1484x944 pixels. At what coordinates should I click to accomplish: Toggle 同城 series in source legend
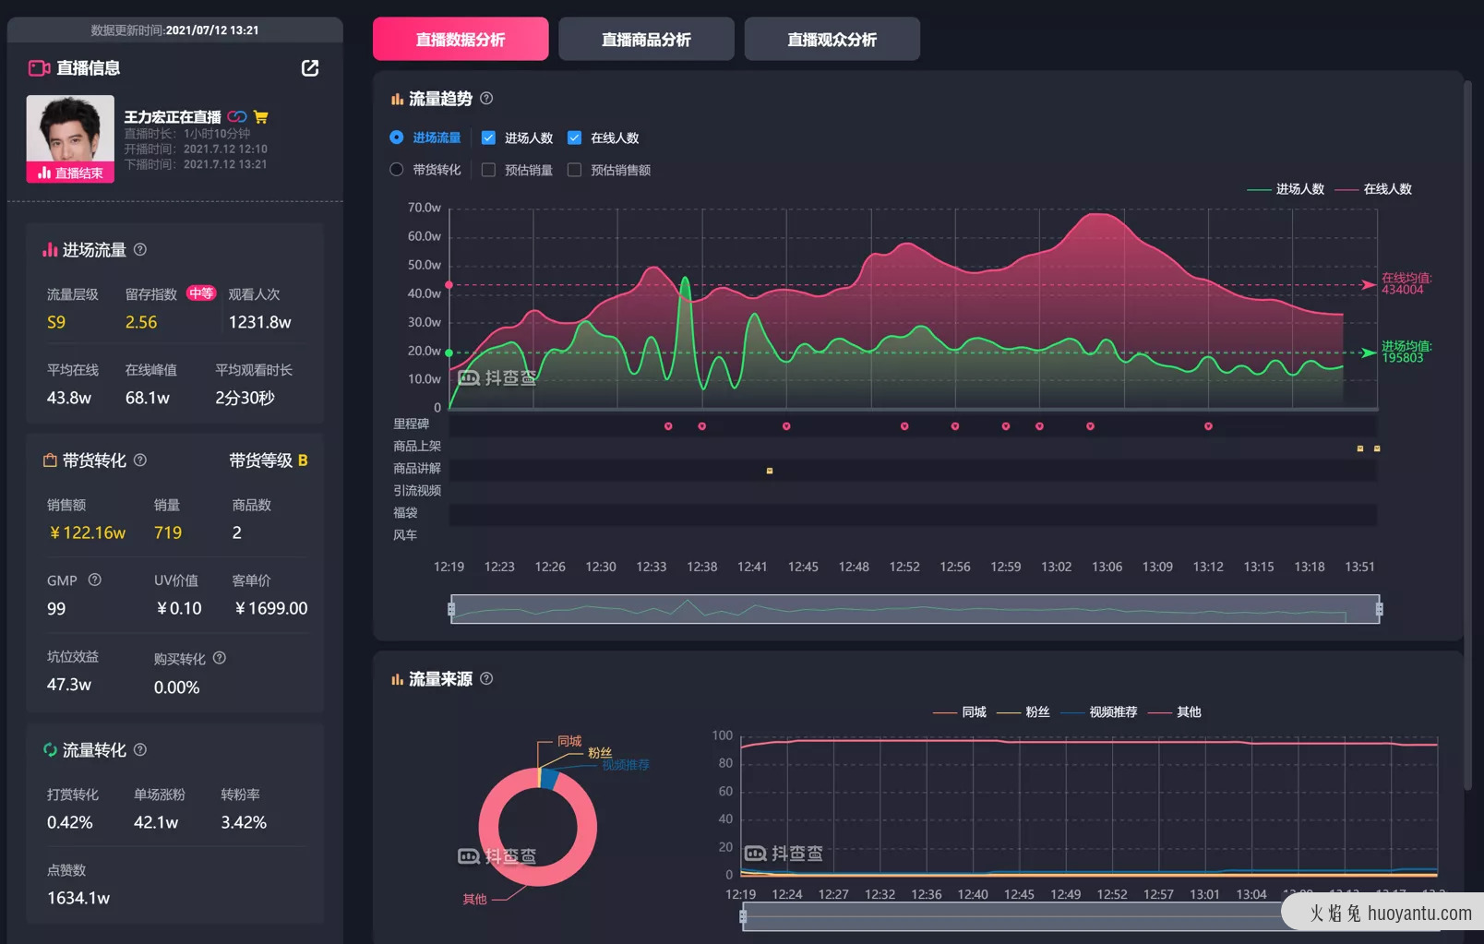tap(960, 712)
